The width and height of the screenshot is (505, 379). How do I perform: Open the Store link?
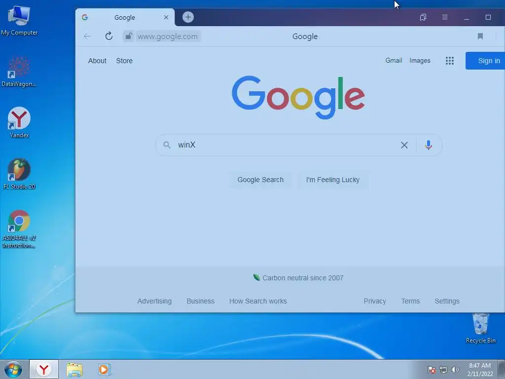tap(124, 61)
